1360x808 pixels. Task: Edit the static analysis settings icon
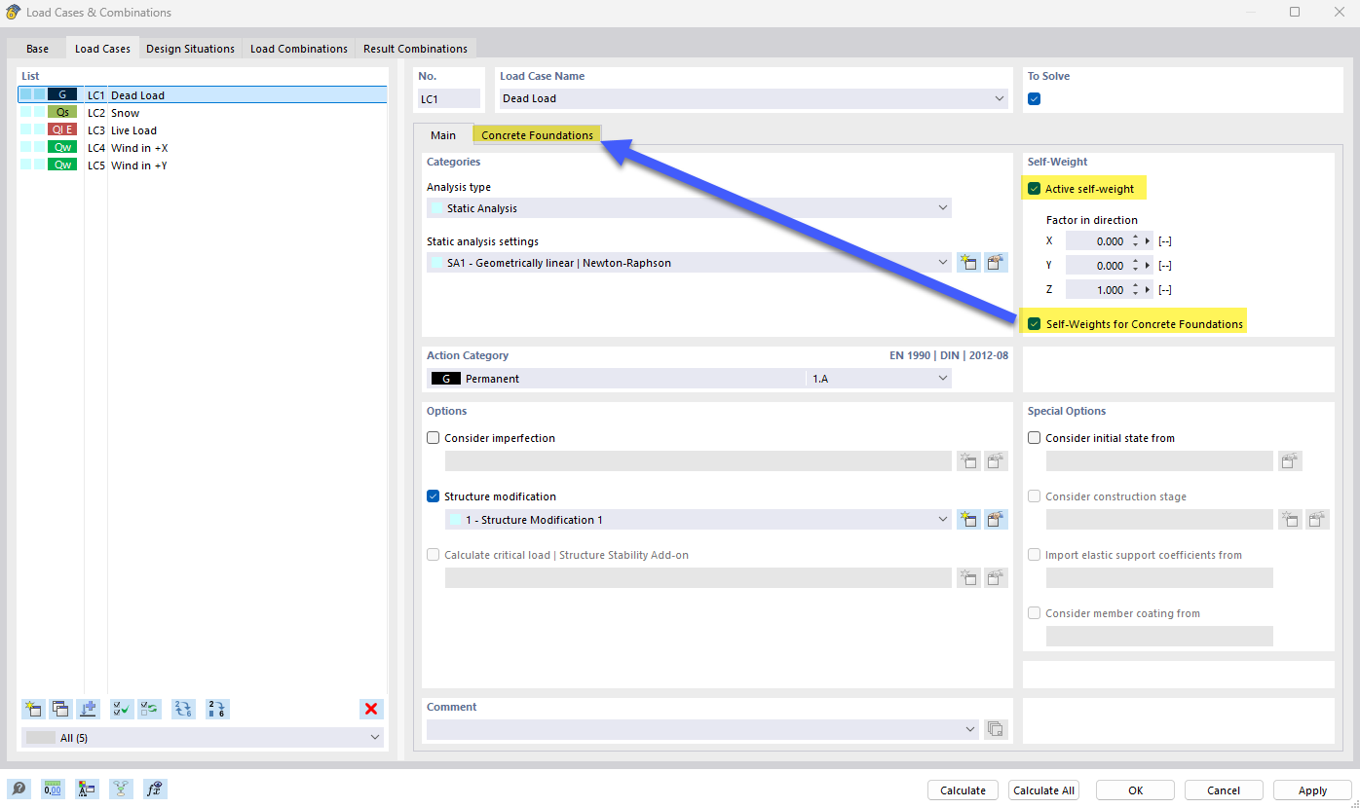point(995,262)
